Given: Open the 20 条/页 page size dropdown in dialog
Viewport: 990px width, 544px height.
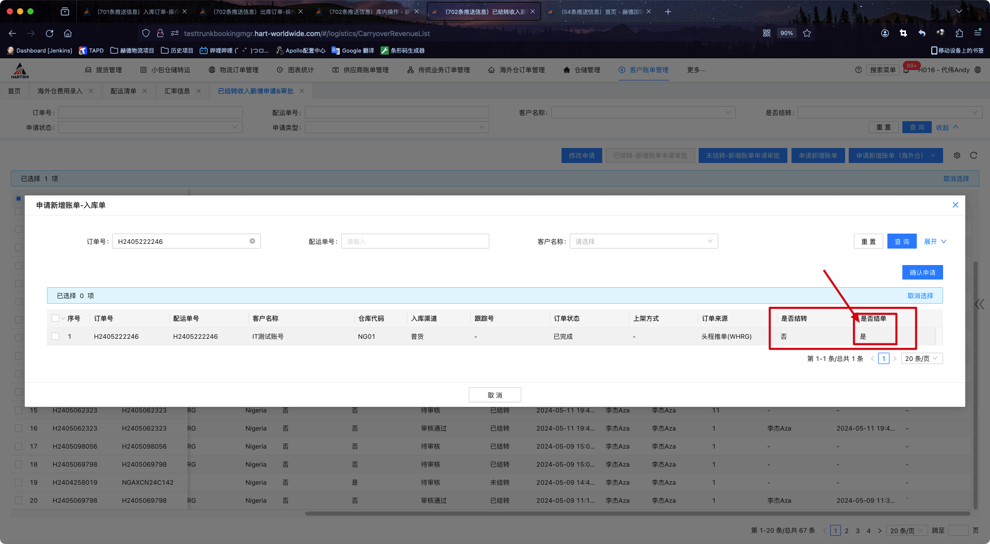Looking at the screenshot, I should tap(921, 358).
